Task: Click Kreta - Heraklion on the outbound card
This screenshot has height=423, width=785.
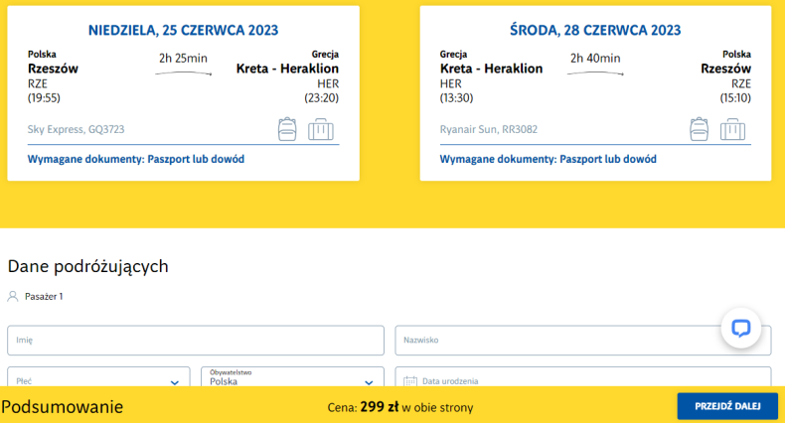Action: 287,69
